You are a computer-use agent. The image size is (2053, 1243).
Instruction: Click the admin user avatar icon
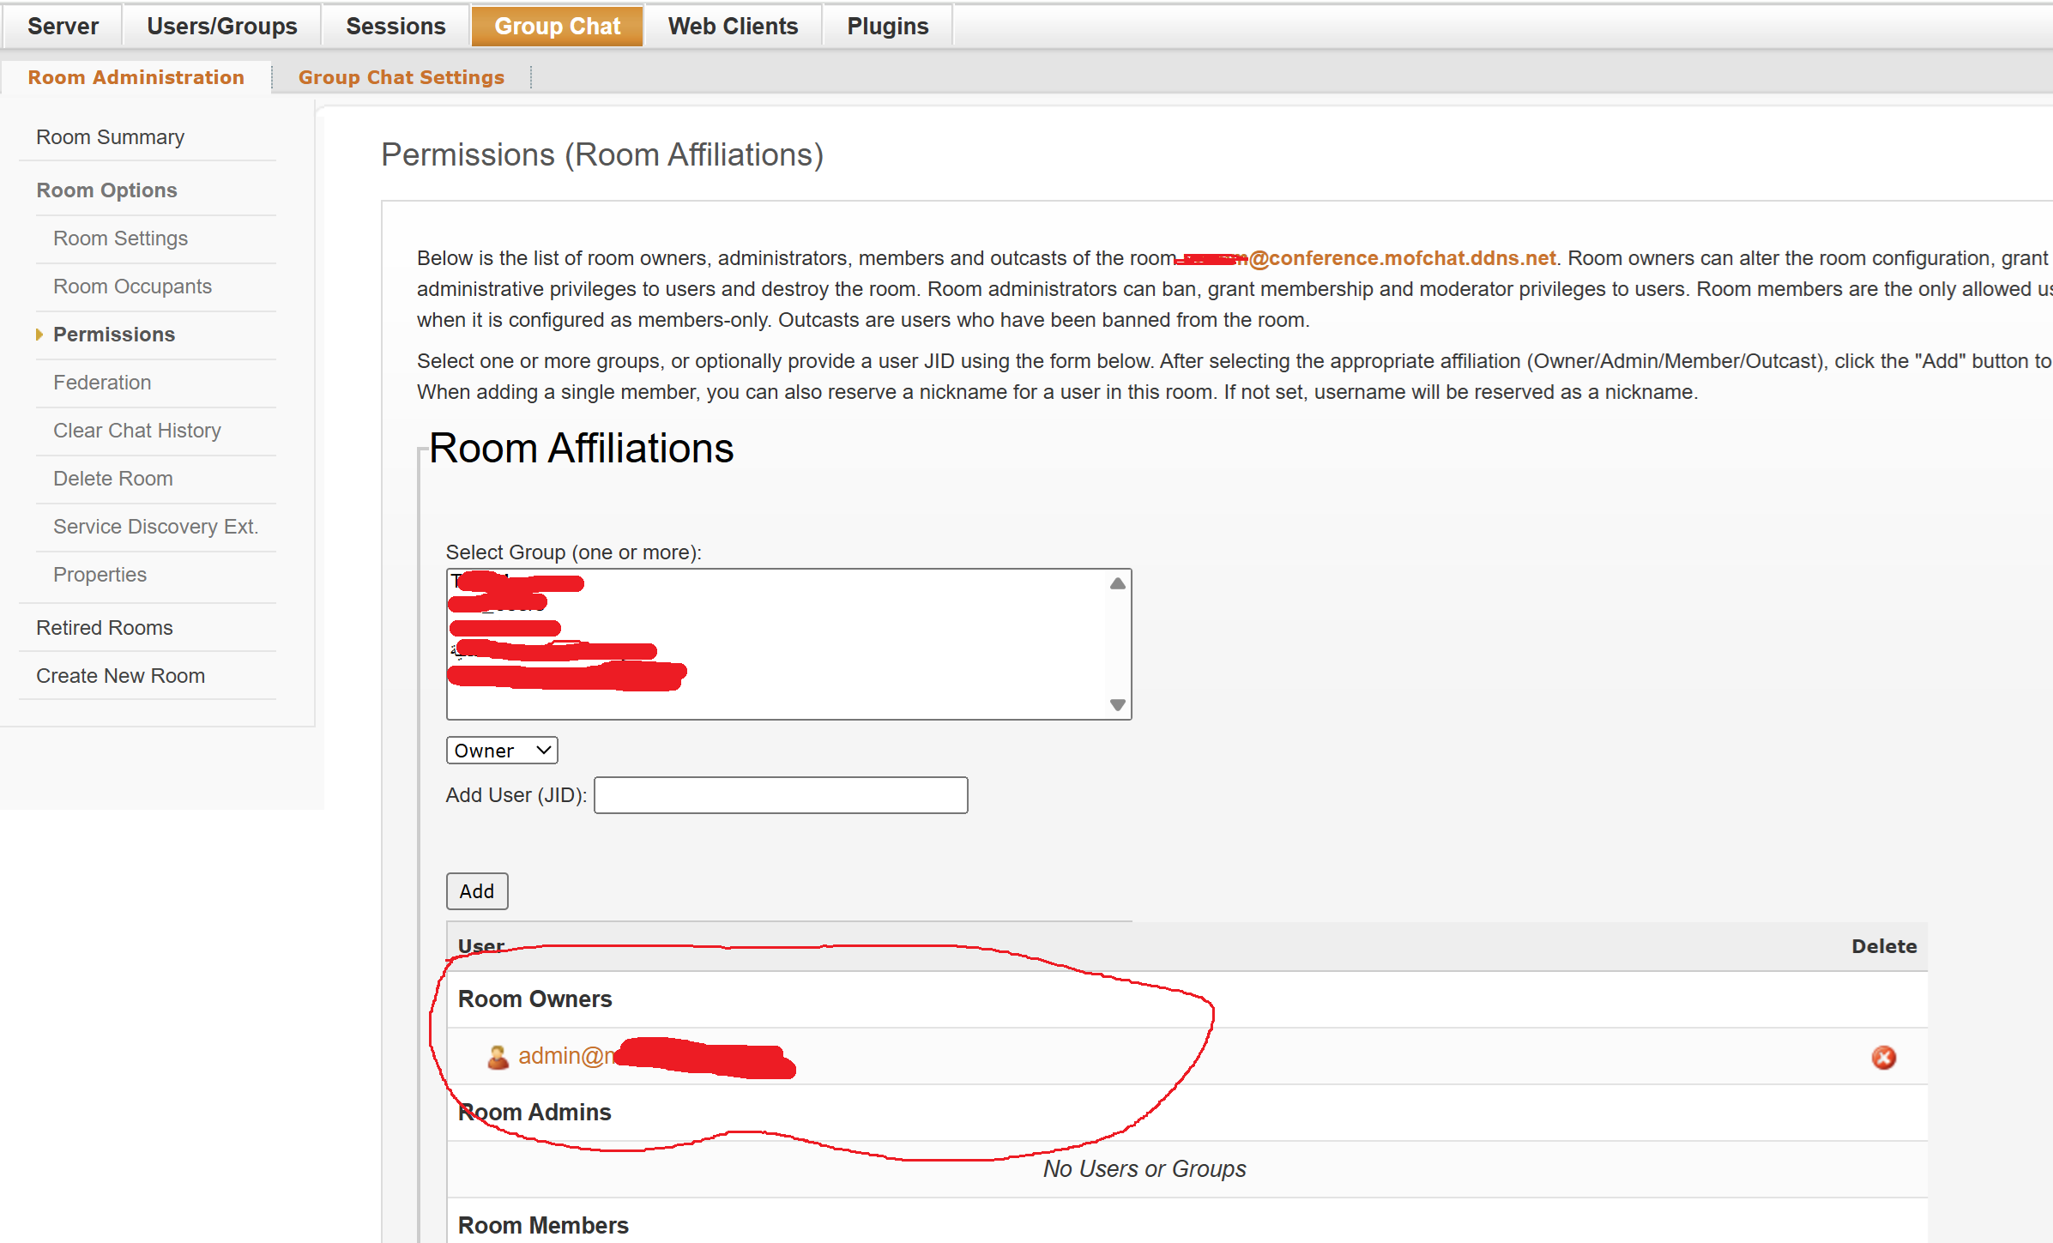[x=498, y=1057]
